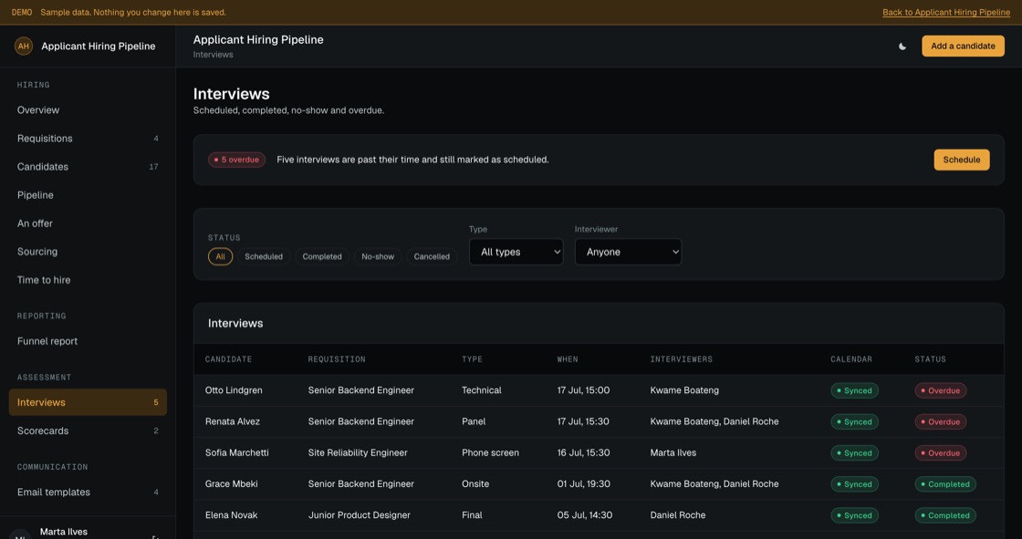Click Site Reliability Engineer requisition cell
This screenshot has height=539, width=1022.
coord(358,453)
